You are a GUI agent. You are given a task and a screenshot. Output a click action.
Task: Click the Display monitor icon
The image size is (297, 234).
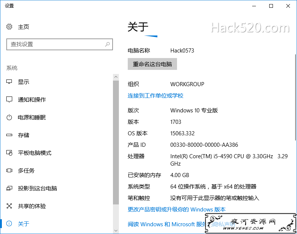click(x=9, y=82)
